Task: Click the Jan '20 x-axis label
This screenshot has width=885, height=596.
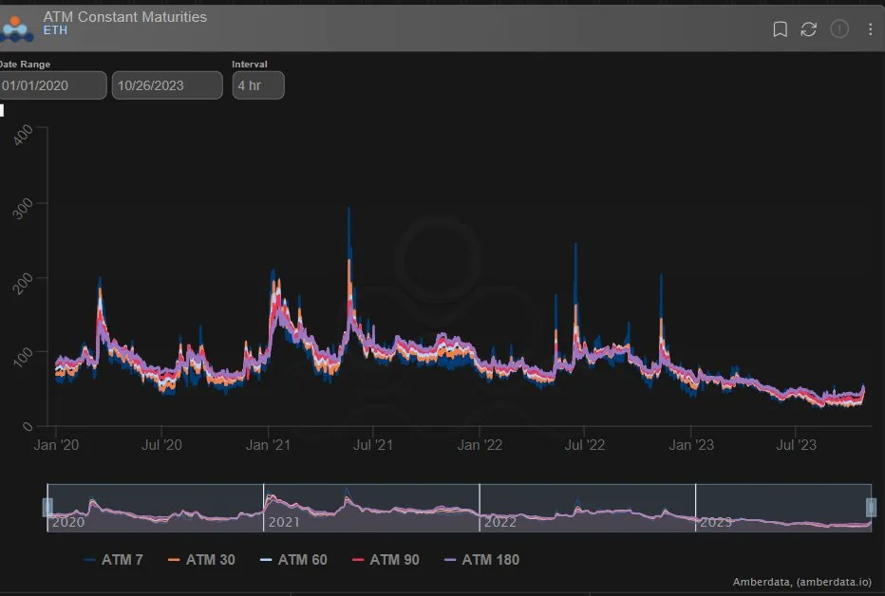Action: (x=56, y=445)
